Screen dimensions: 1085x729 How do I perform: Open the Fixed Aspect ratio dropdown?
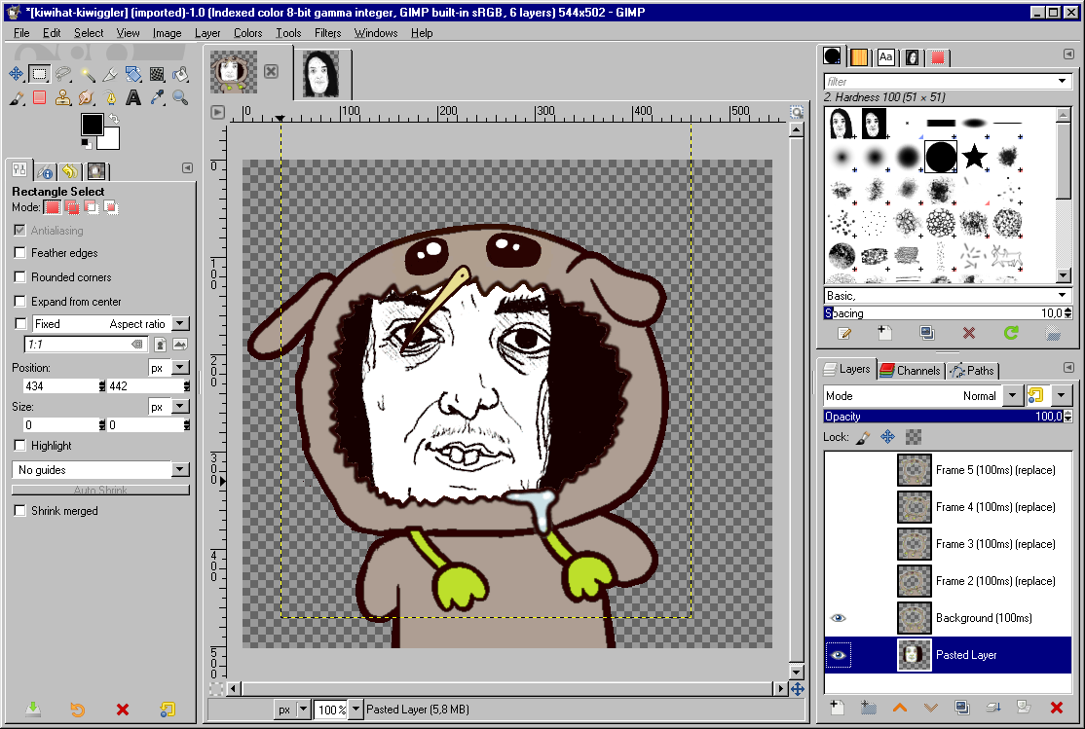pyautogui.click(x=180, y=324)
